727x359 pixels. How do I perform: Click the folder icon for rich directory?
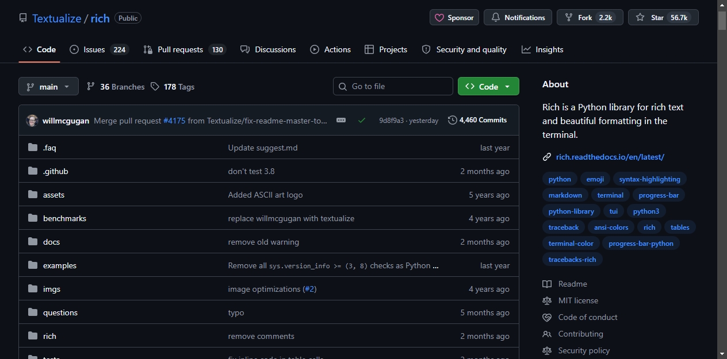[x=33, y=336]
